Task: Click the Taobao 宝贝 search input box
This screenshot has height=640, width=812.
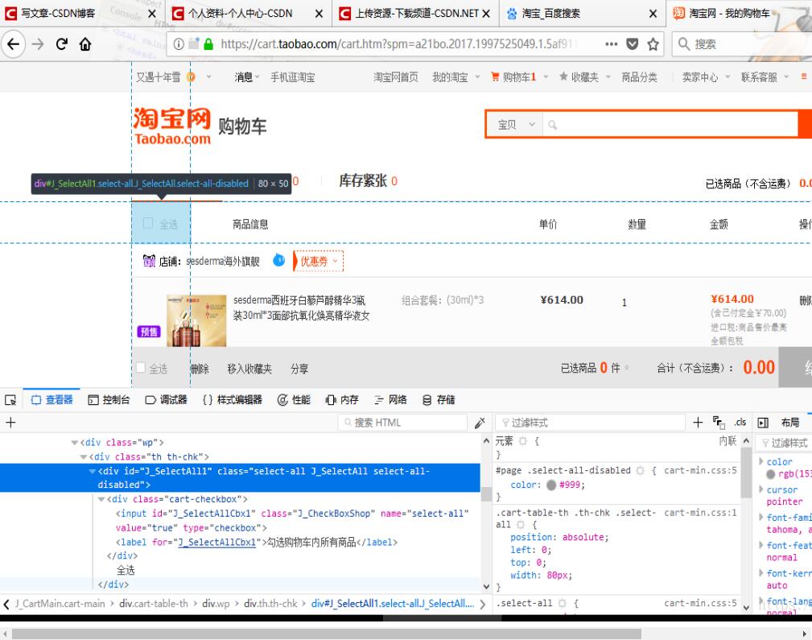Action: [x=670, y=124]
